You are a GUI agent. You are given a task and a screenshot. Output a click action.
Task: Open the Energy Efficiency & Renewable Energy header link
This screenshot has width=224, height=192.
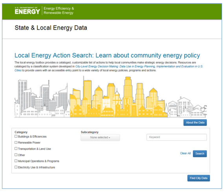click(x=59, y=11)
